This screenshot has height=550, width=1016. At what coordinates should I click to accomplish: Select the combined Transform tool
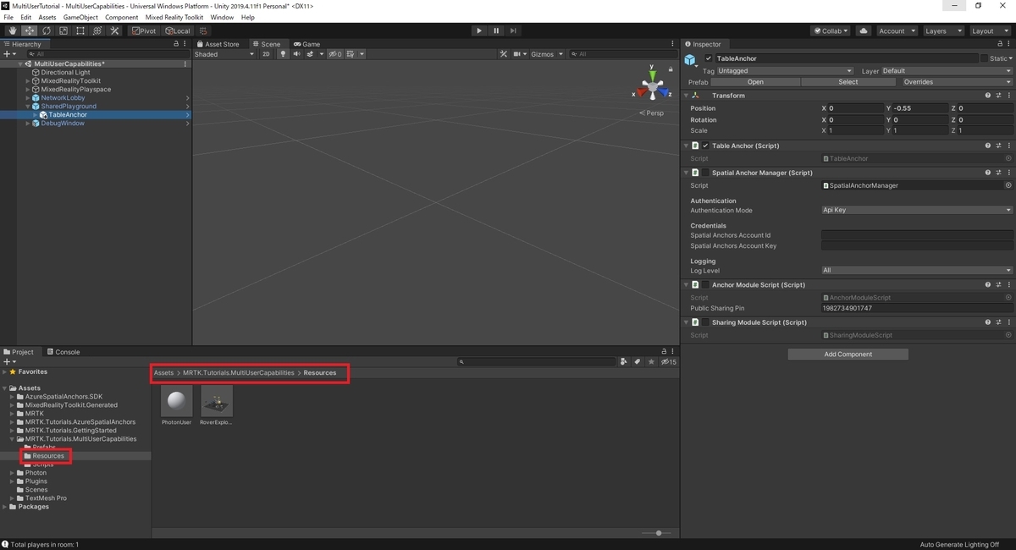[97, 30]
